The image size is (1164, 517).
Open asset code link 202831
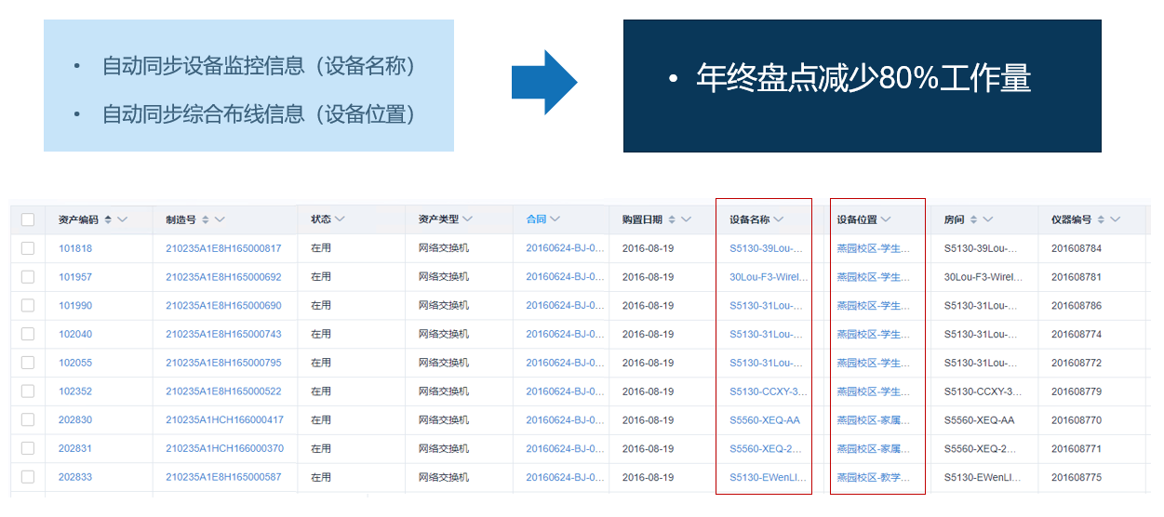click(x=75, y=448)
